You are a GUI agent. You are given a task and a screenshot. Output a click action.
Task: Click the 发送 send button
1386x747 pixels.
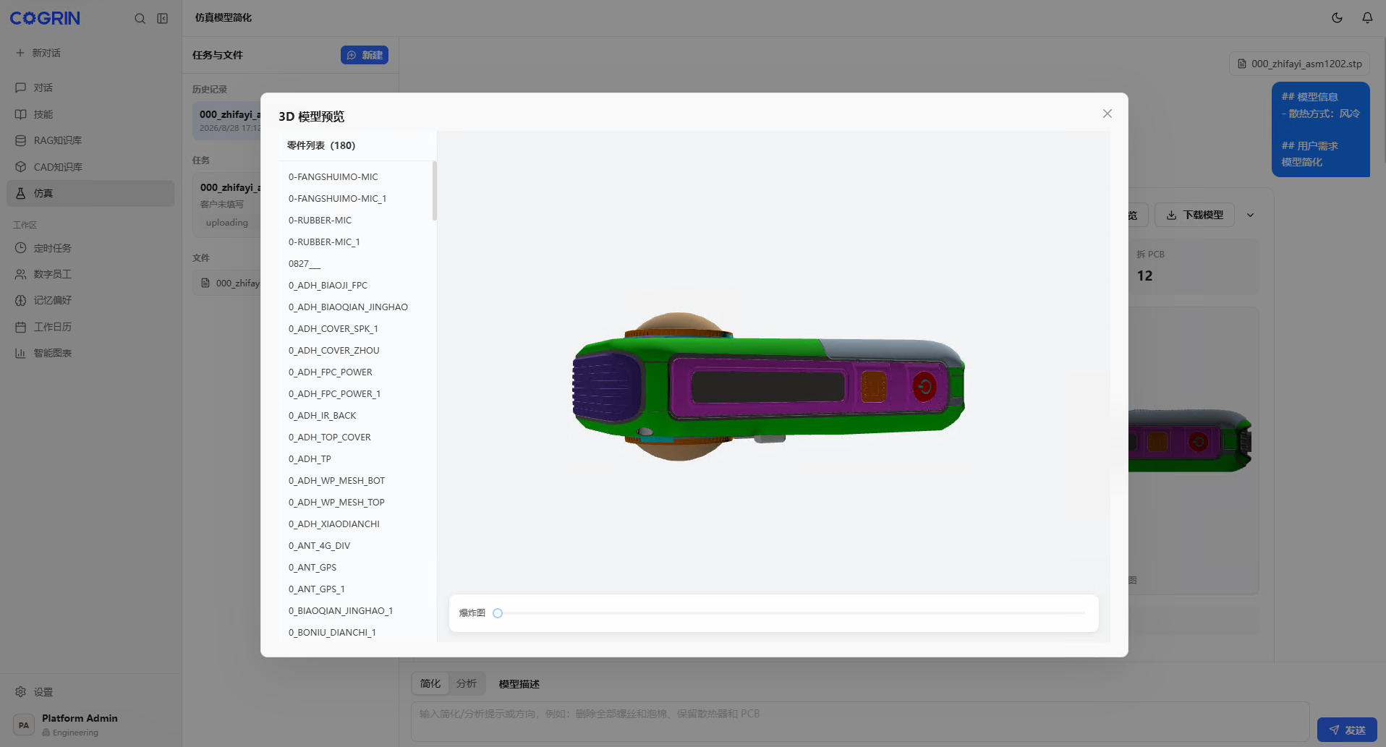[1347, 730]
